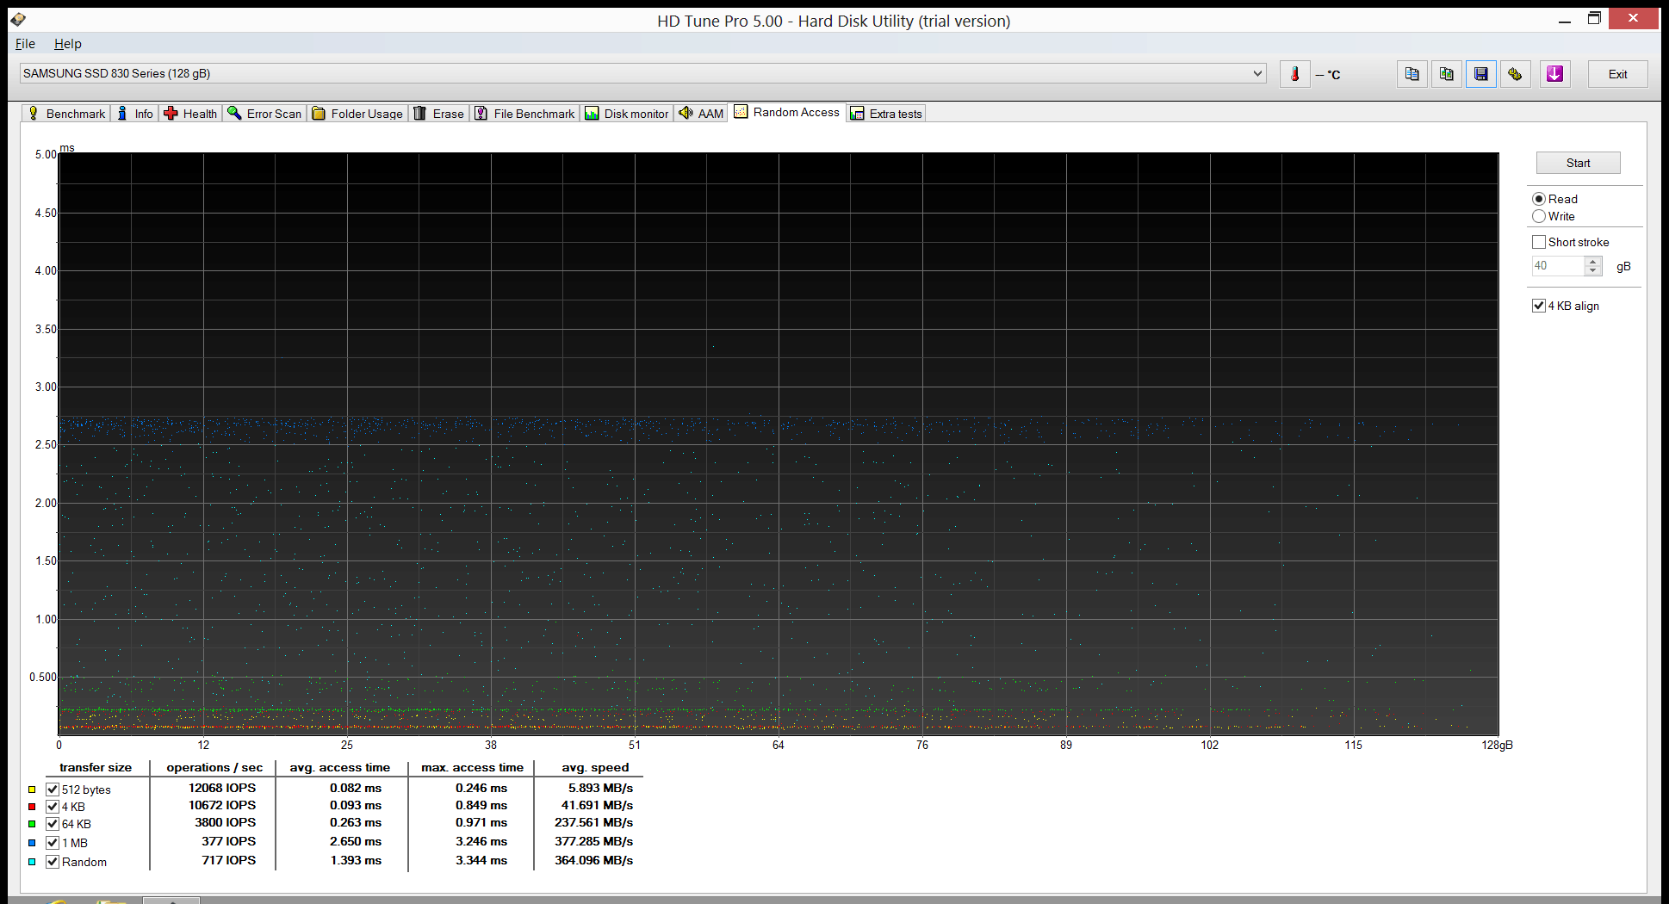Click the 'transfer size' column header
1669x904 pixels.
point(96,767)
